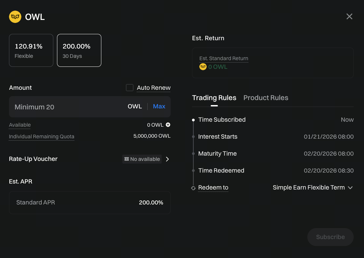Viewport: 364px width, 258px height.
Task: Click the owl icon in Est. Standard Return
Action: [x=203, y=67]
